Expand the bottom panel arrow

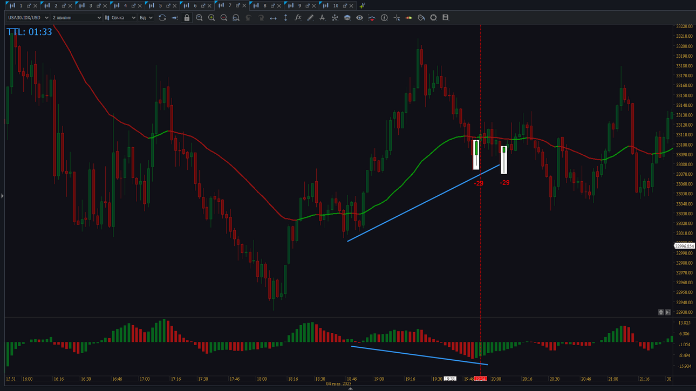click(x=350, y=389)
